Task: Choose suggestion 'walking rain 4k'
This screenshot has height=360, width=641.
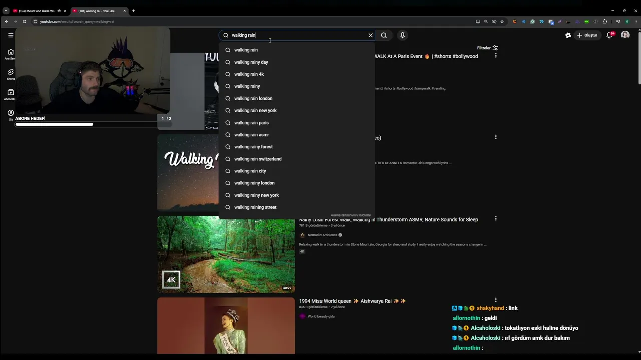Action: 296,74
